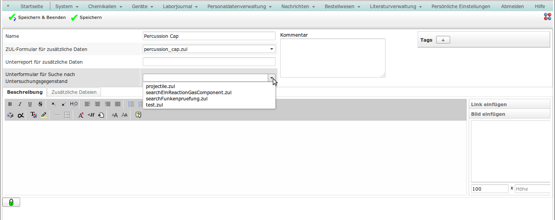Screen dimensions: 555x220
Task: Toggle the green lock button
Action: coord(11,202)
